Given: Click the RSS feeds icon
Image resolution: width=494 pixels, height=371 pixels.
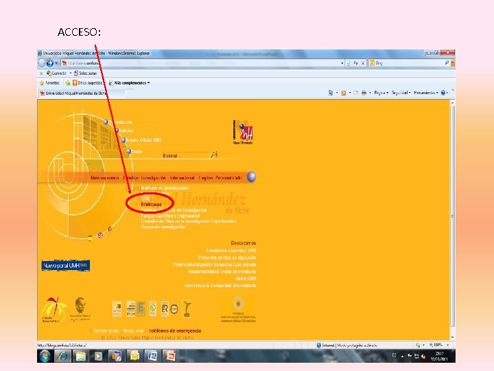Looking at the screenshot, I should click(344, 93).
